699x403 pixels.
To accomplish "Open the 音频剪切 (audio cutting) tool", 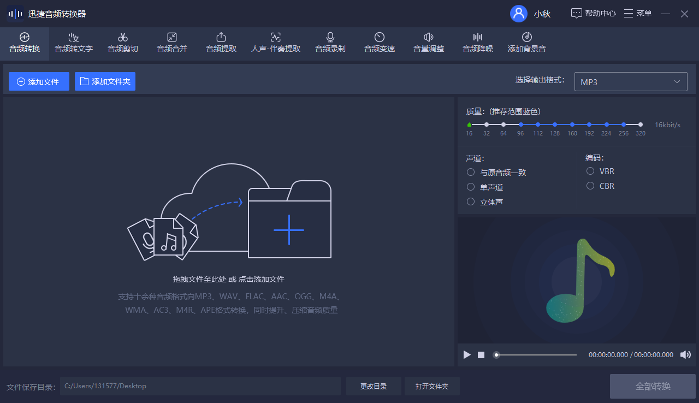I will coord(122,43).
